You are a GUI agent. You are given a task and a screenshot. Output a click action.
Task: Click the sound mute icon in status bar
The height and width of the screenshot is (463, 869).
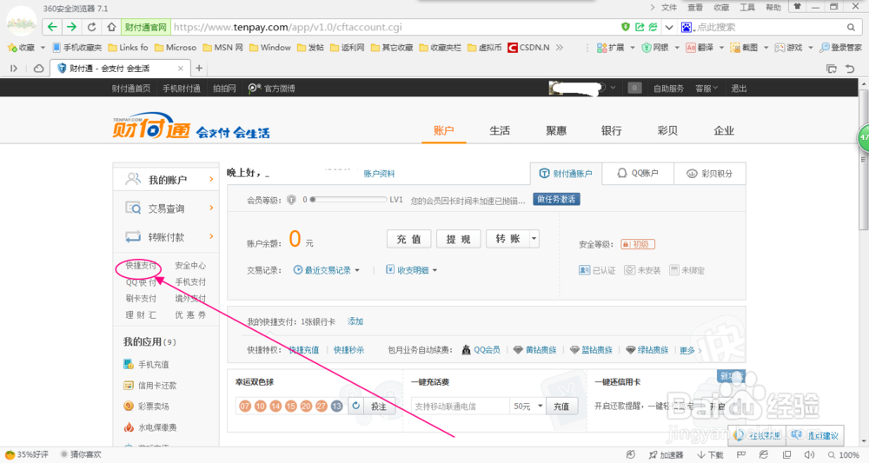[x=809, y=454]
